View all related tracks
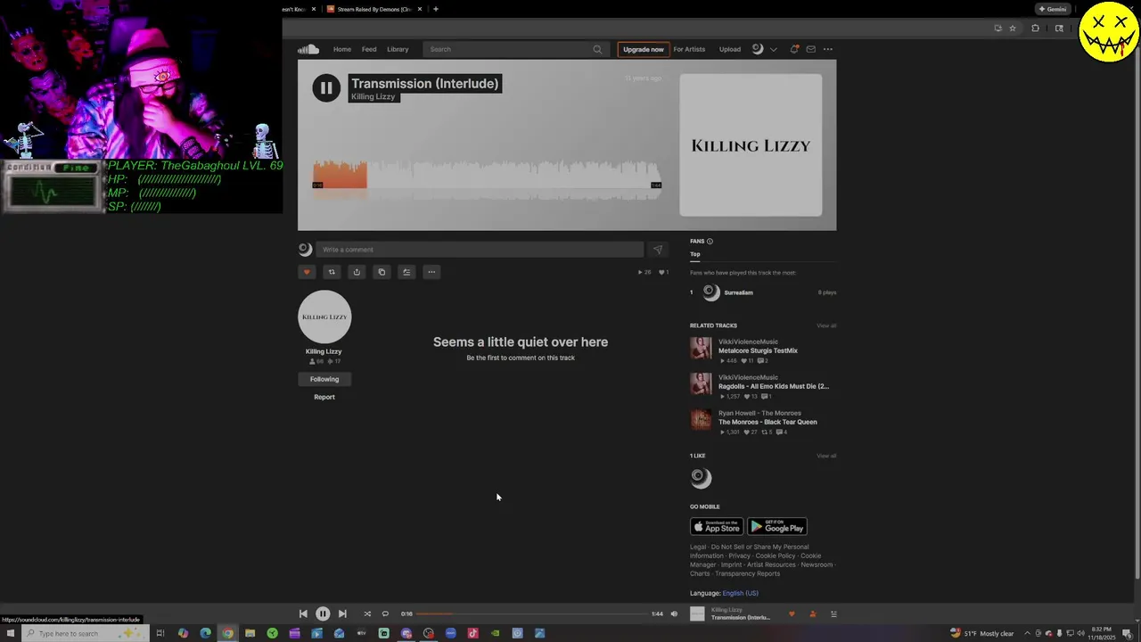 click(826, 325)
